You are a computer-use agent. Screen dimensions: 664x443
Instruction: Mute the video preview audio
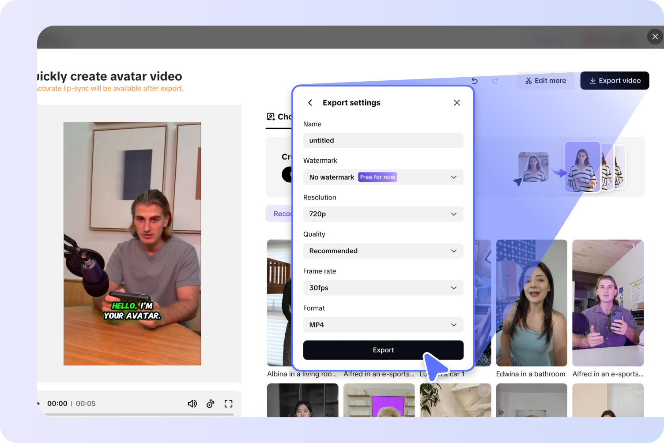point(192,403)
